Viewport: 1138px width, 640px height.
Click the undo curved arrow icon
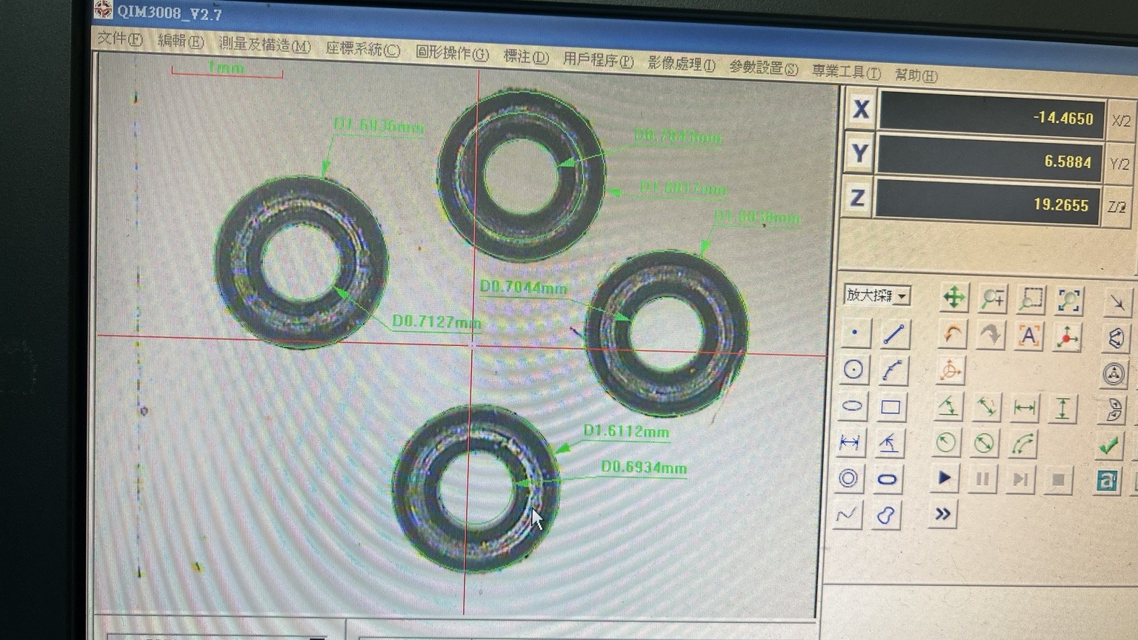point(952,334)
